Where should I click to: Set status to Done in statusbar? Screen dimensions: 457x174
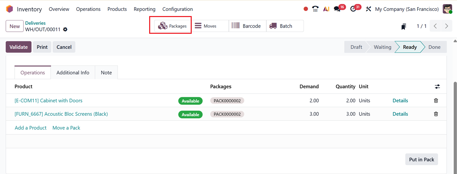click(434, 47)
